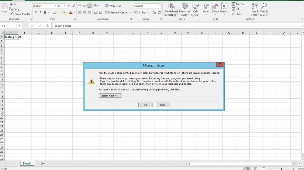
Task: Click the decrease indent icon
Action: tap(96, 12)
